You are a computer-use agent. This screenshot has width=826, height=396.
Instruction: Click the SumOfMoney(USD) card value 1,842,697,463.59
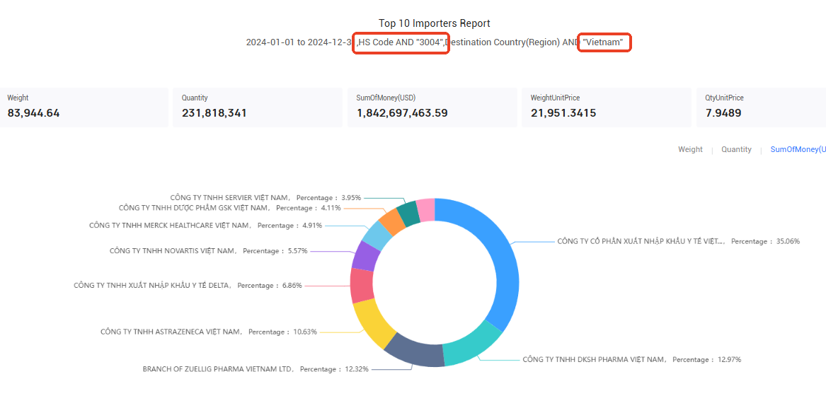pyautogui.click(x=402, y=112)
